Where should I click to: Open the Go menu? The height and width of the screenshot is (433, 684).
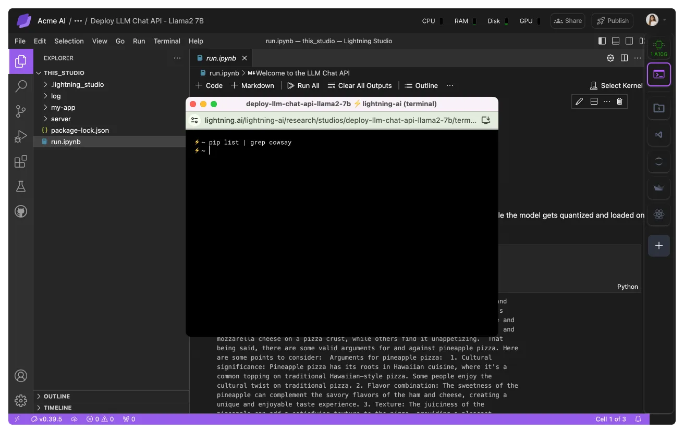(x=120, y=41)
